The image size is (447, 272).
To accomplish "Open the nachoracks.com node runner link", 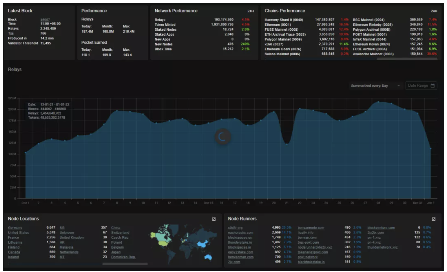I will pos(241,233).
